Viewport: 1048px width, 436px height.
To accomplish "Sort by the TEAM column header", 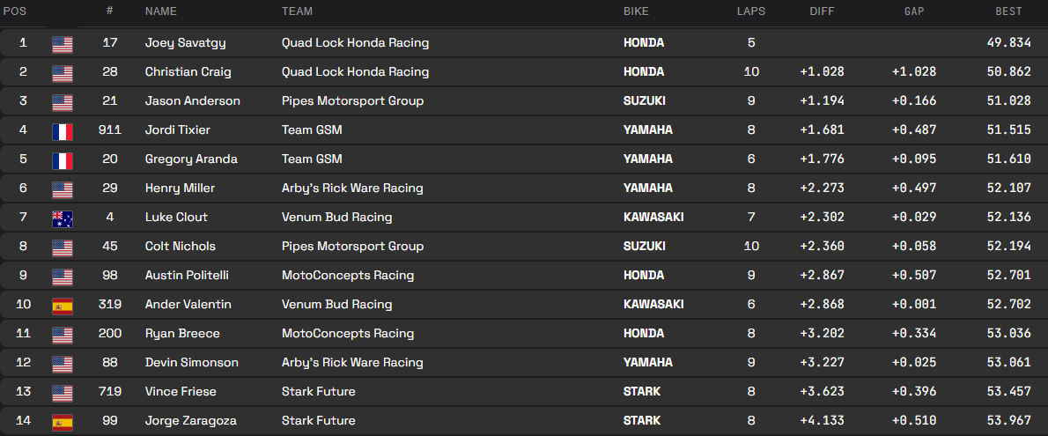I will coord(297,11).
